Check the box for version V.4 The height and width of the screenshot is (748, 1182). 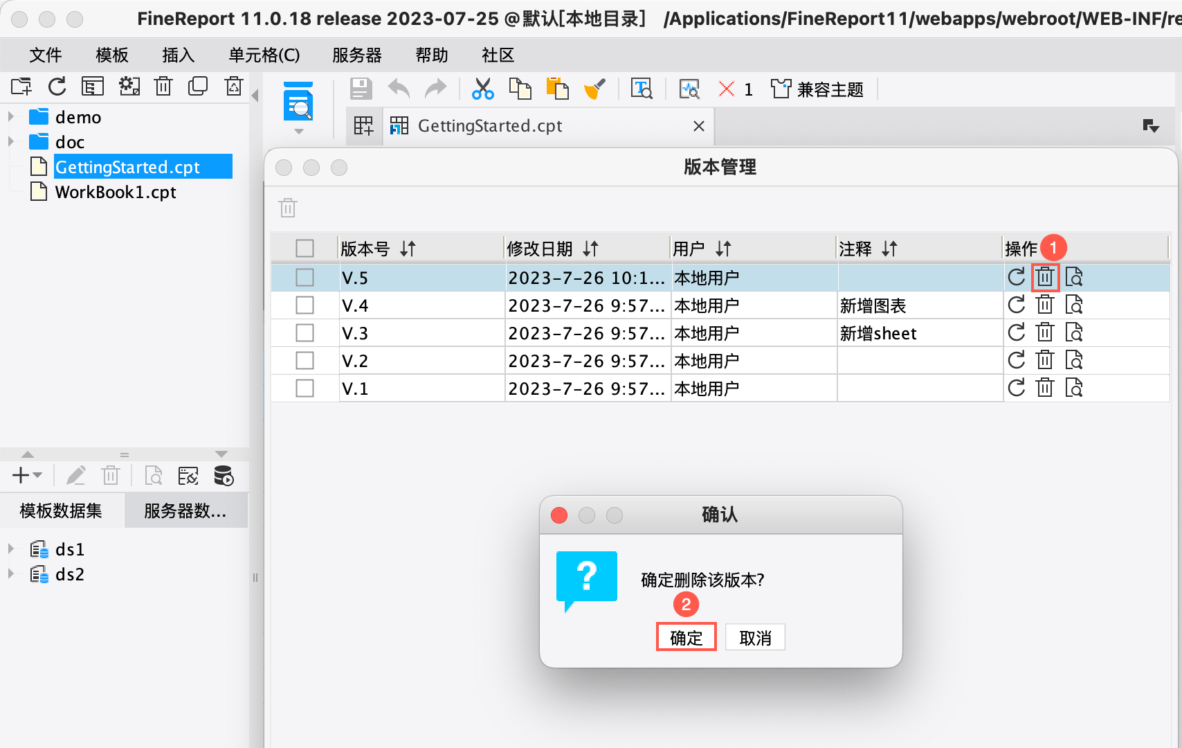[304, 305]
